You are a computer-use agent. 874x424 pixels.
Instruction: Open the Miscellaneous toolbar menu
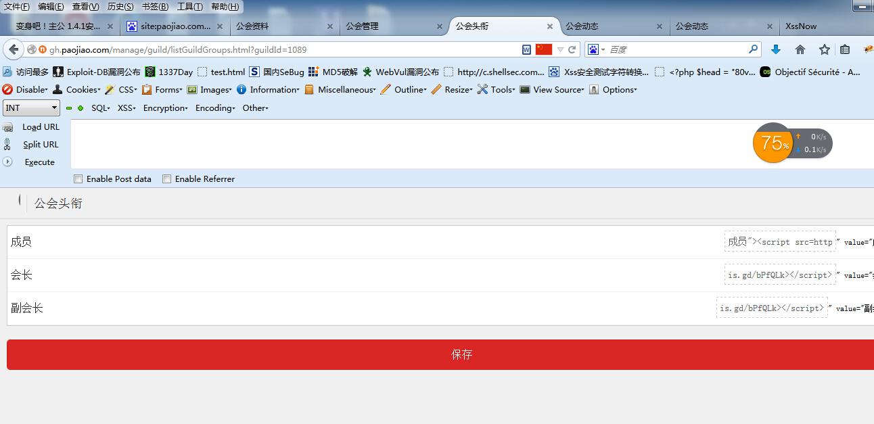click(340, 89)
